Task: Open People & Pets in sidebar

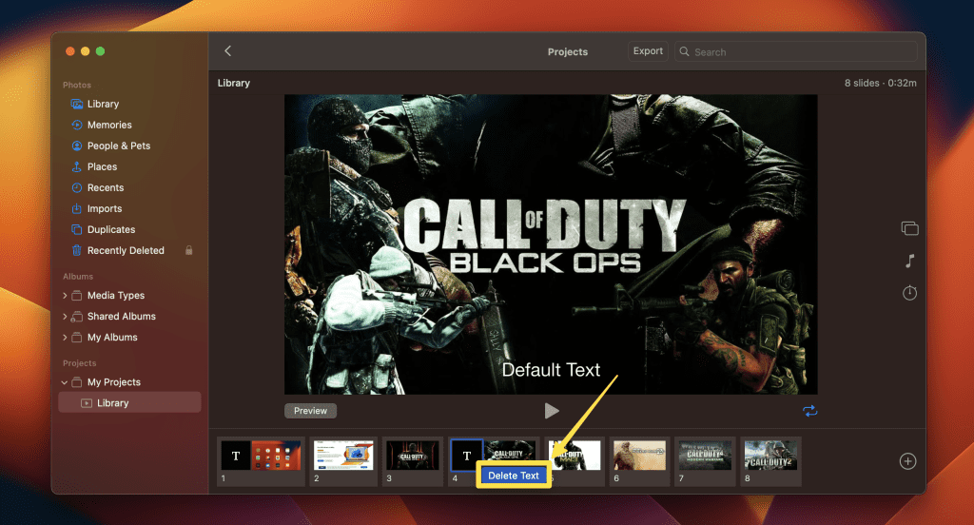Action: pyautogui.click(x=119, y=146)
